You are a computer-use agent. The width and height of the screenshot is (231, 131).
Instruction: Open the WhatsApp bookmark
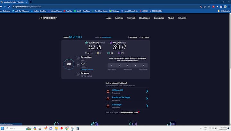pos(114,11)
